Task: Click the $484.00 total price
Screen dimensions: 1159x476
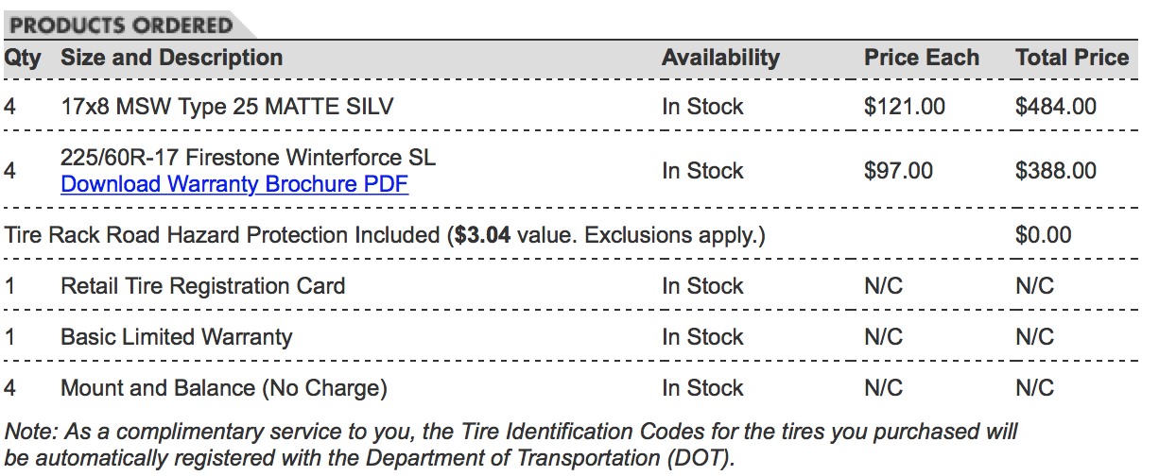Action: point(1055,107)
